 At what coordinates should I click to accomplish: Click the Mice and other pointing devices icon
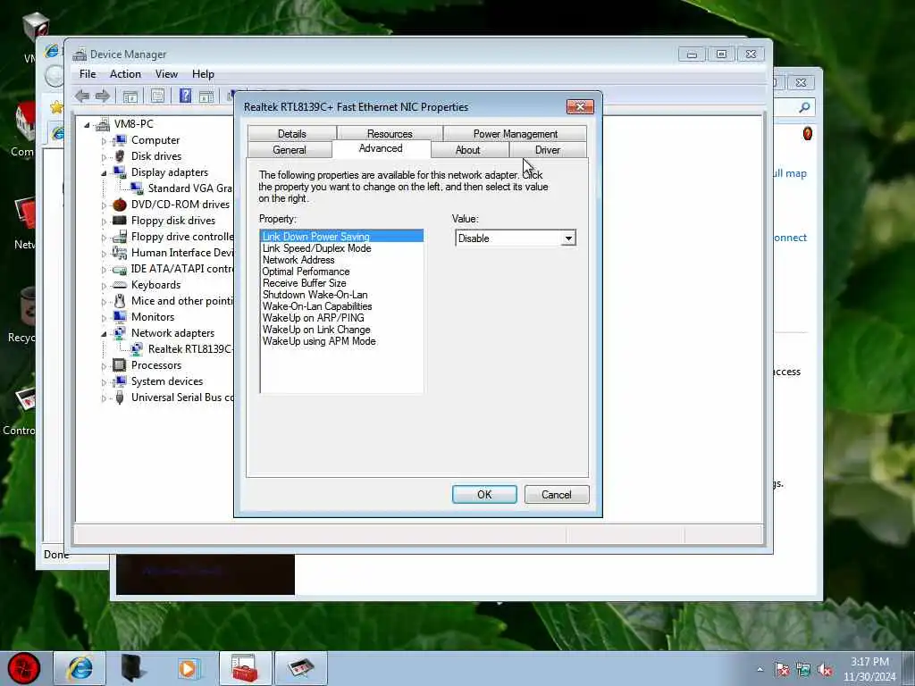(120, 301)
